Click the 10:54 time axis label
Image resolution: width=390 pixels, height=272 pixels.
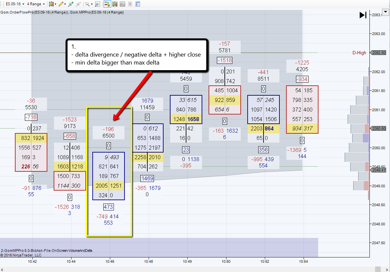(304, 261)
